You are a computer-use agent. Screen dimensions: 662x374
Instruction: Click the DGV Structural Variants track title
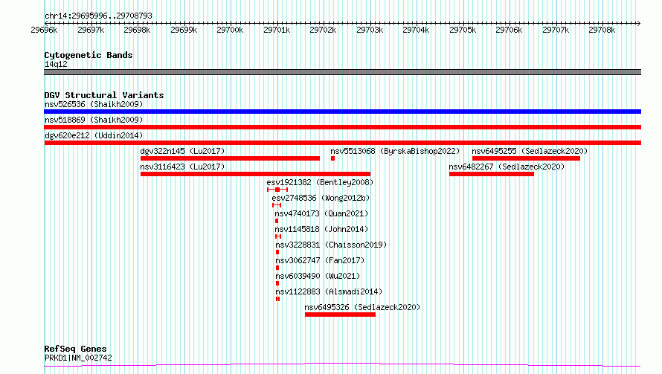pos(104,95)
